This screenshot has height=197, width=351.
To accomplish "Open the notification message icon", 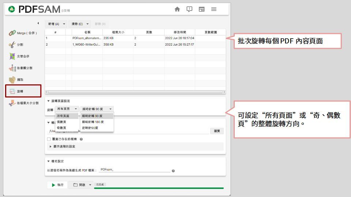I will [189, 9].
